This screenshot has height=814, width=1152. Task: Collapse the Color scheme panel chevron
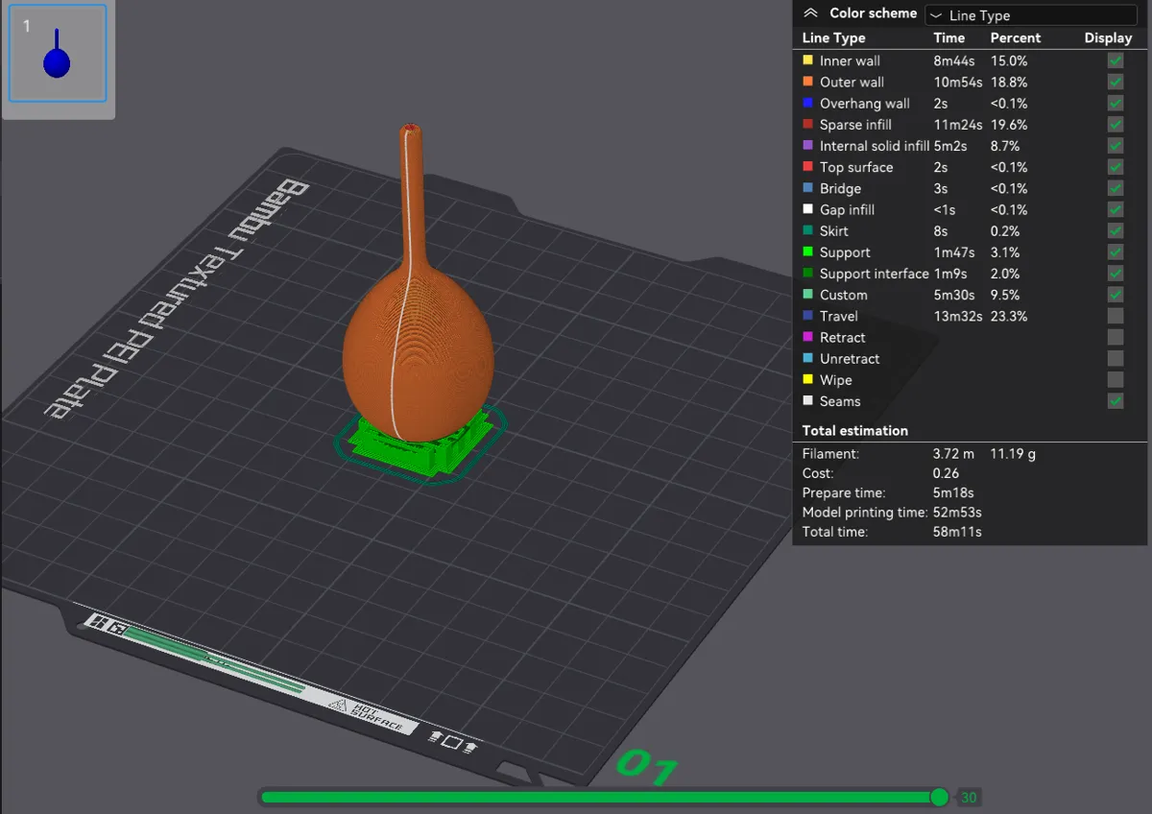(810, 13)
